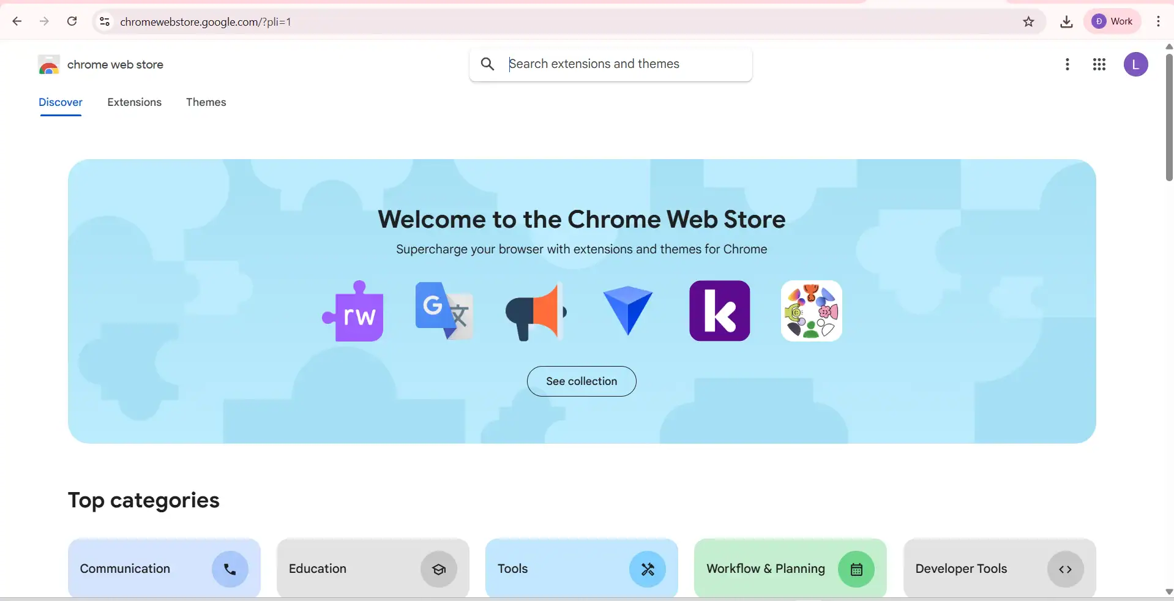View site information icon in address bar
Viewport: 1174px width, 601px height.
pos(105,21)
